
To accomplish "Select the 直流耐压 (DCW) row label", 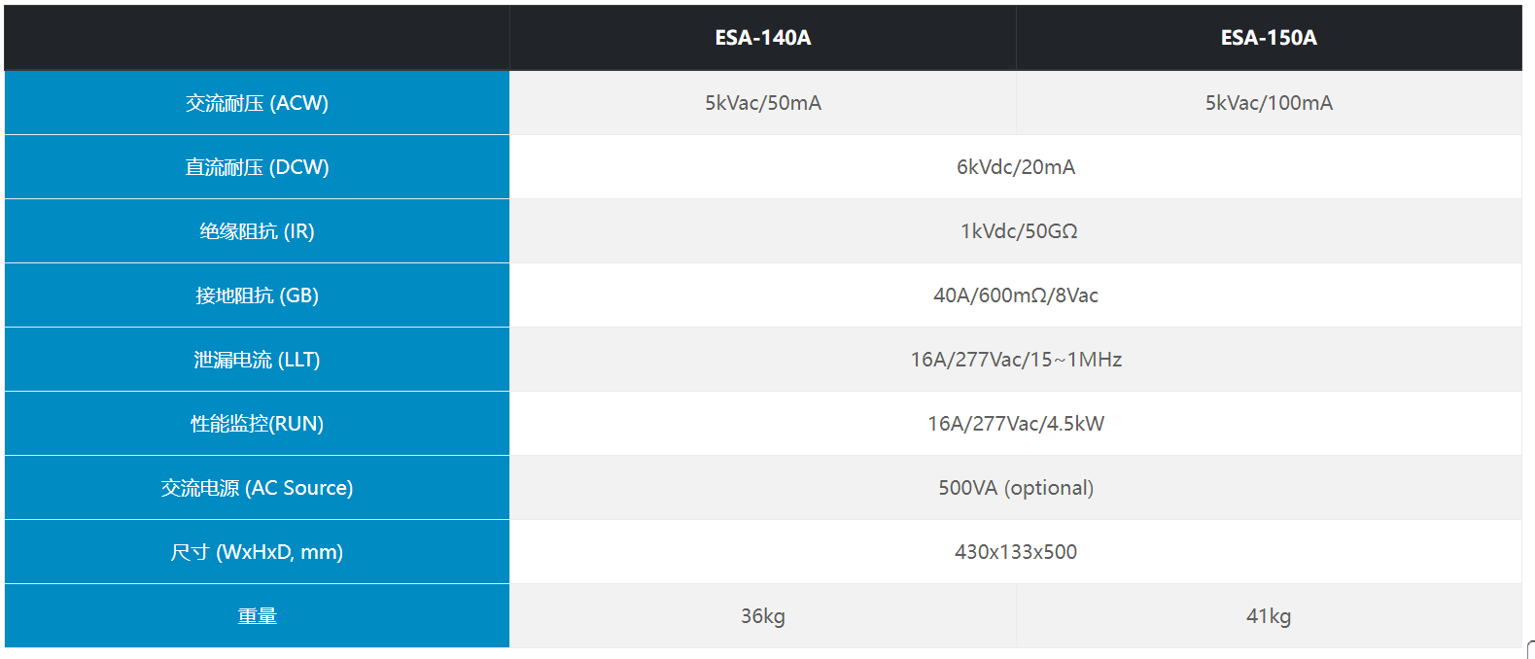I will (x=258, y=167).
